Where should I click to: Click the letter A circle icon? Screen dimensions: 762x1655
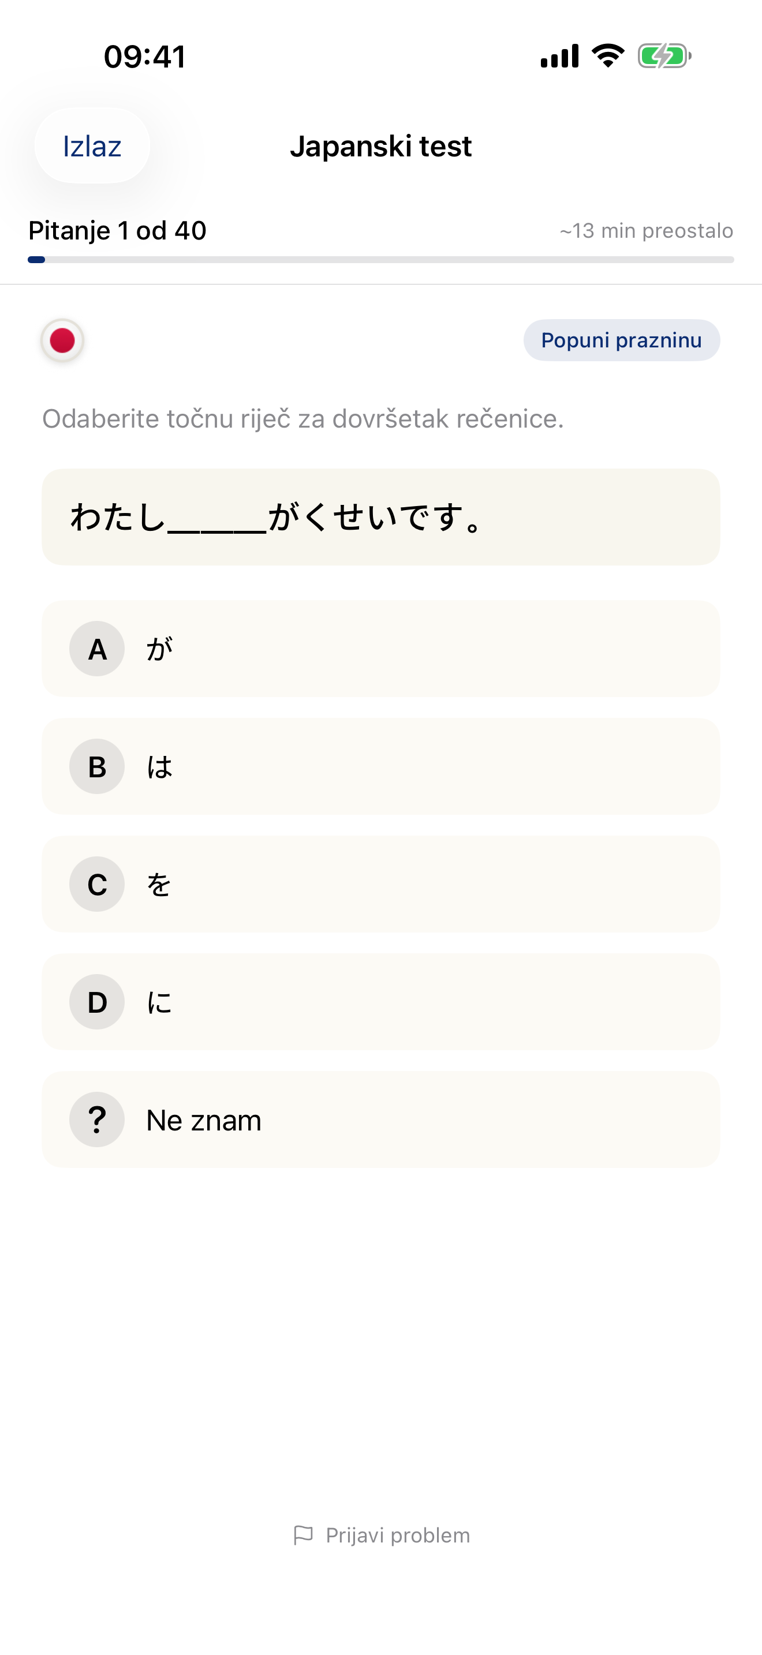tap(96, 649)
